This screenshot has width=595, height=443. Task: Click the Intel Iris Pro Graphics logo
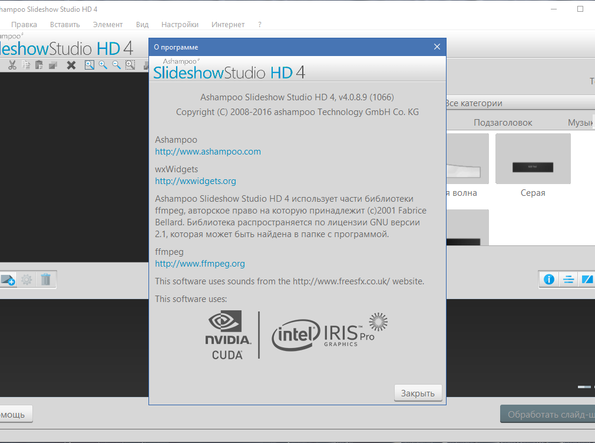pyautogui.click(x=329, y=332)
